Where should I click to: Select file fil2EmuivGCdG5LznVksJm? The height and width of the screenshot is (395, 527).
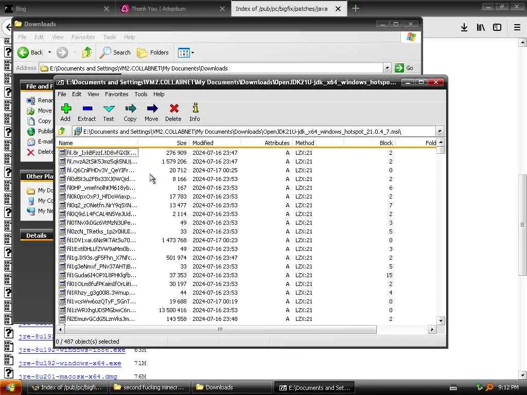coord(97,319)
